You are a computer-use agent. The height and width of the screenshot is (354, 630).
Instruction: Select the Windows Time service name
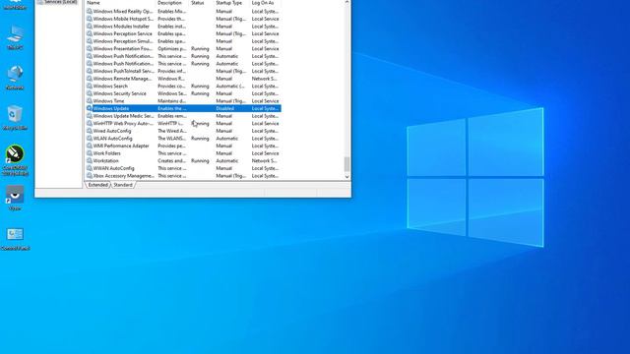(x=108, y=101)
